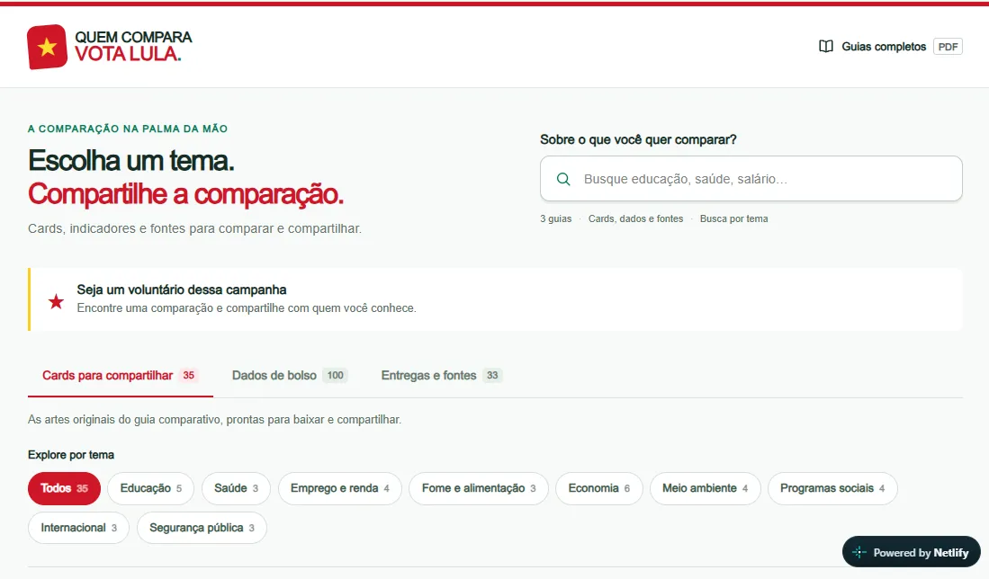Select the Todos theme filter
Viewport: 989px width, 579px height.
64,488
